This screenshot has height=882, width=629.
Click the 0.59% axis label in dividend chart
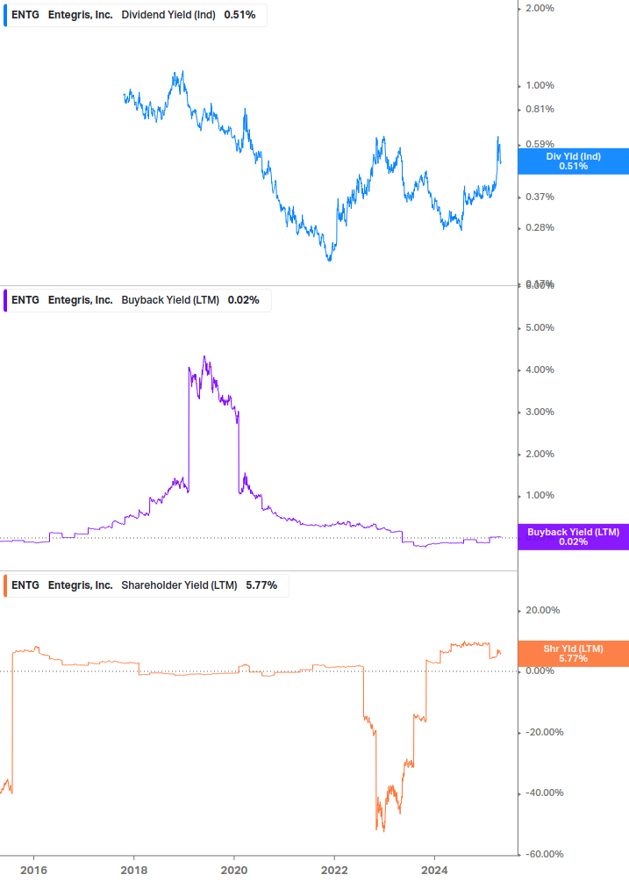pos(540,144)
